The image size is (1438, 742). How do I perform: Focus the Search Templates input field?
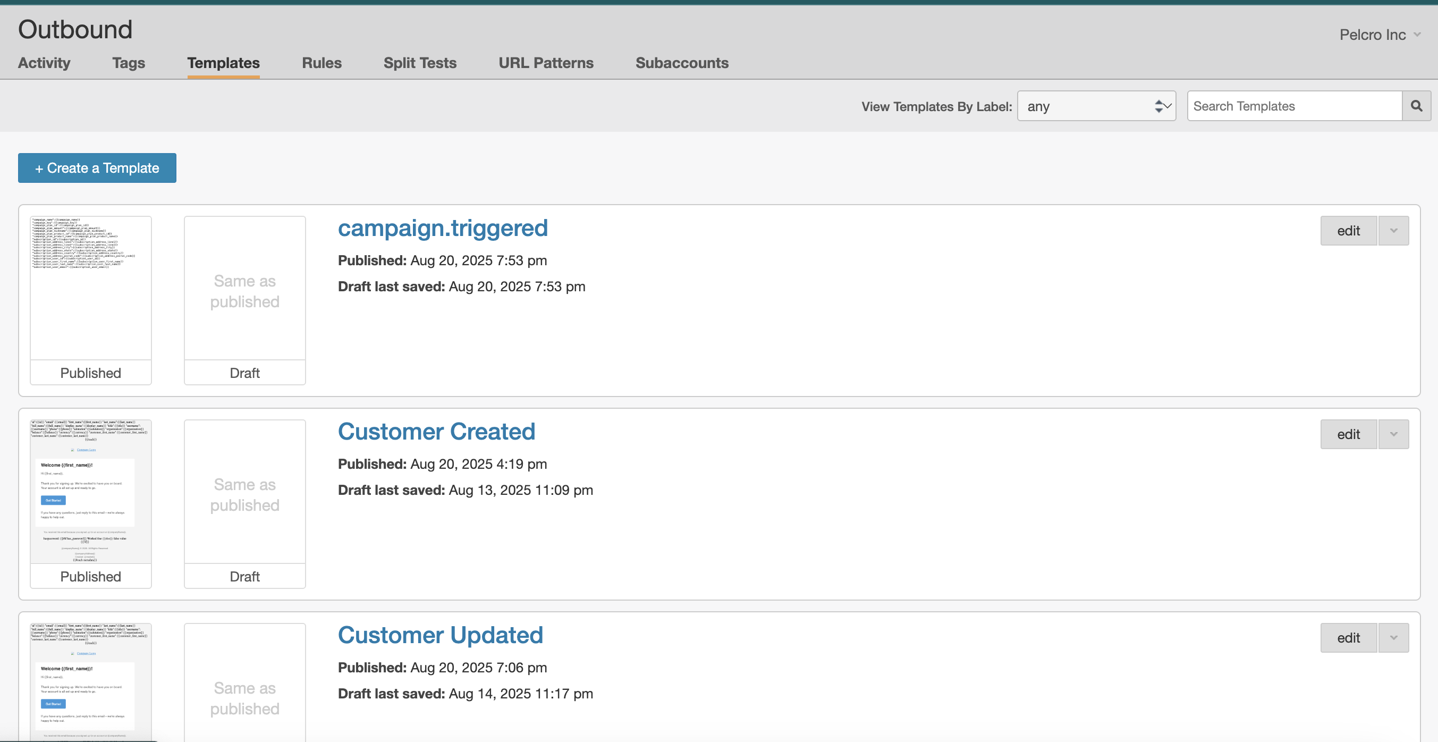pos(1295,106)
